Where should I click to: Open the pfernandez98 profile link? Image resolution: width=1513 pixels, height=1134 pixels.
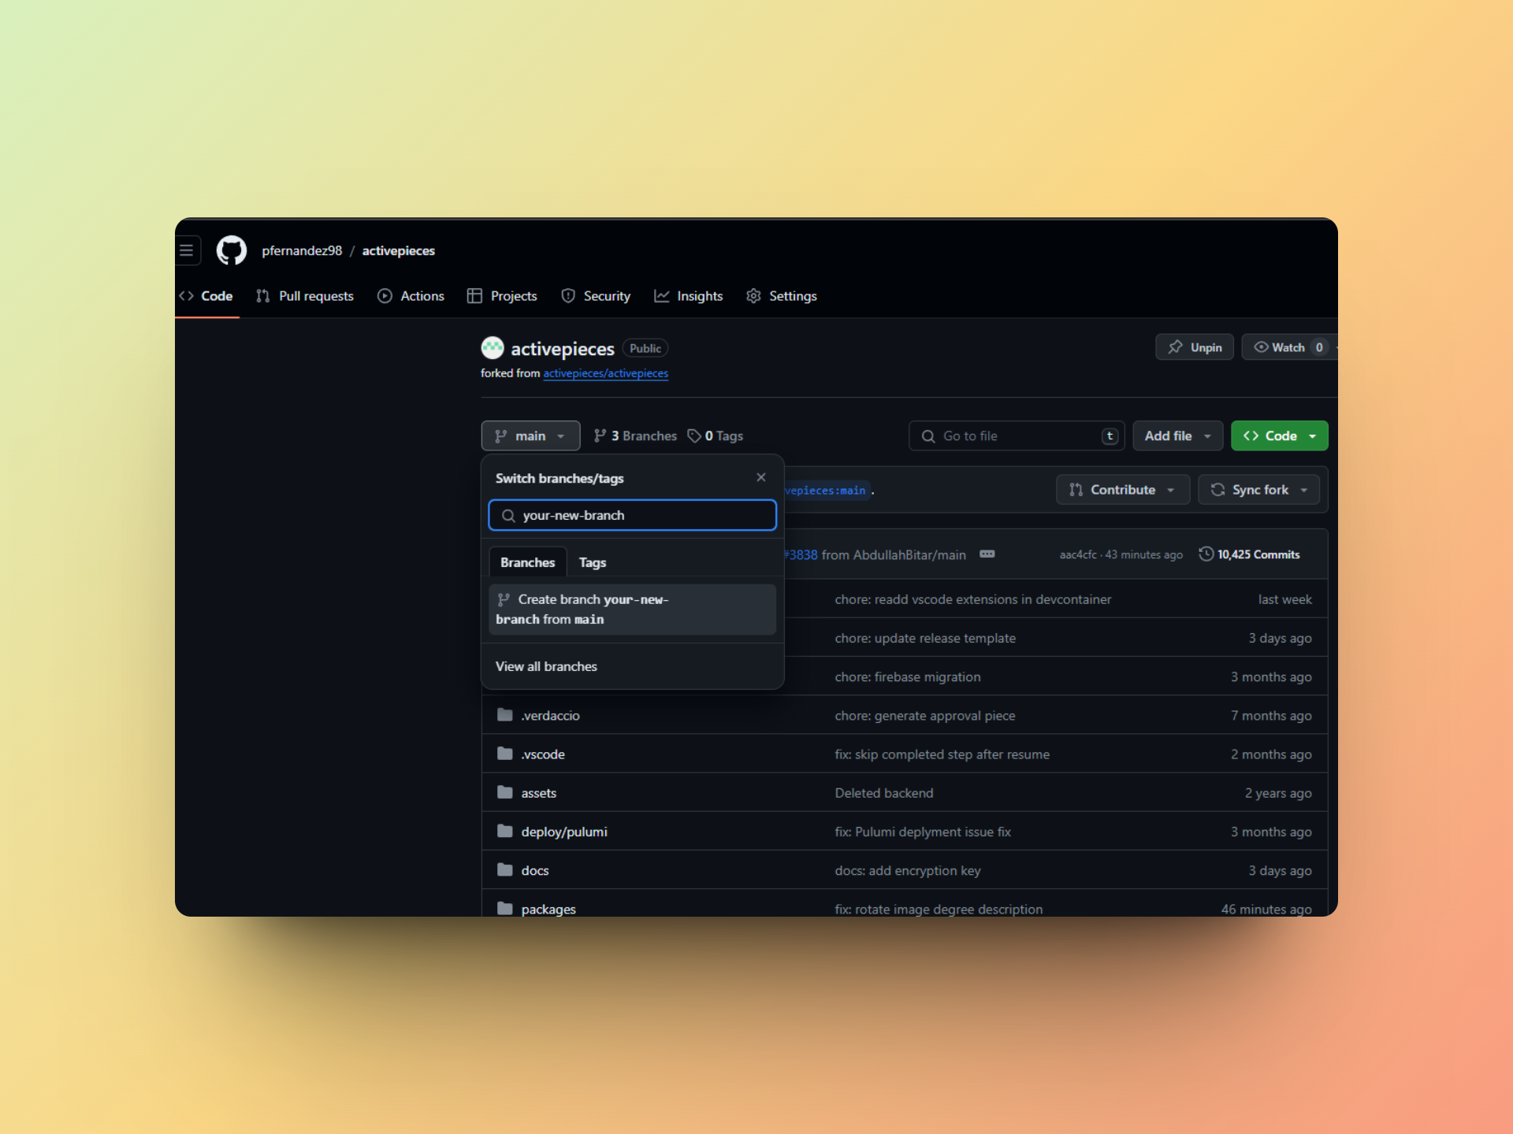(302, 250)
